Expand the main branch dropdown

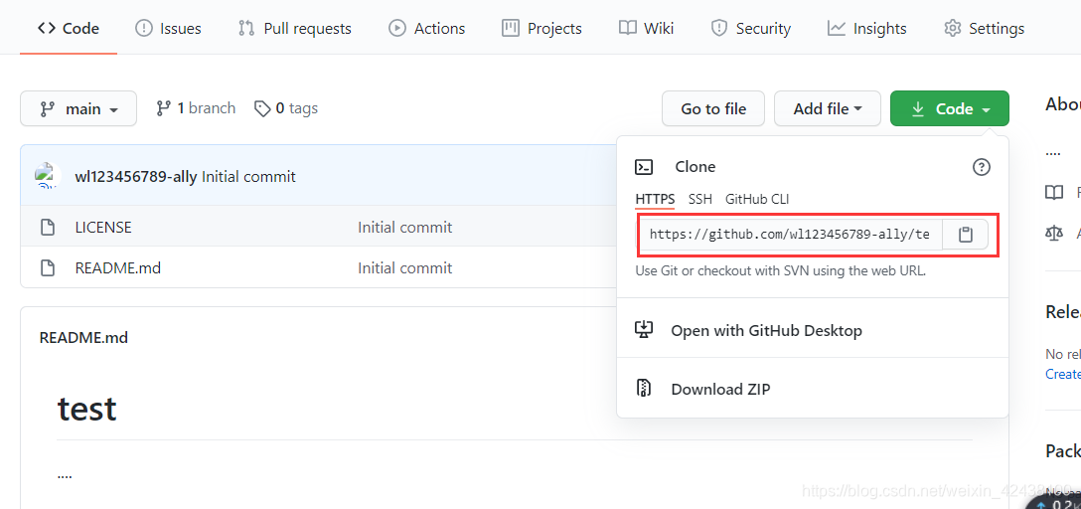pos(78,108)
